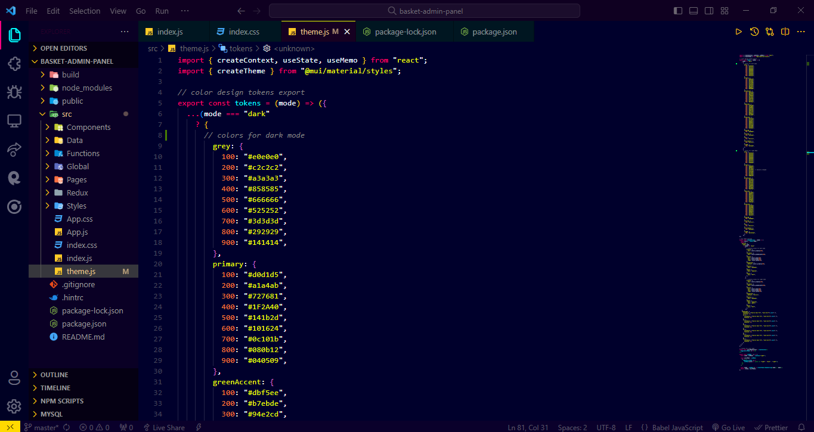The width and height of the screenshot is (814, 432).
Task: Open Remote Explorer in the activity bar
Action: (14, 120)
